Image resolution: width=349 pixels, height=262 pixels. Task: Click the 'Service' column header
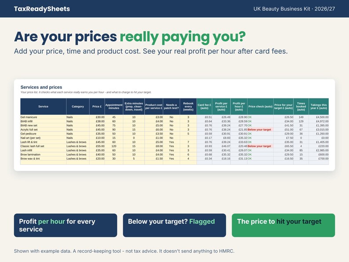tap(43, 106)
